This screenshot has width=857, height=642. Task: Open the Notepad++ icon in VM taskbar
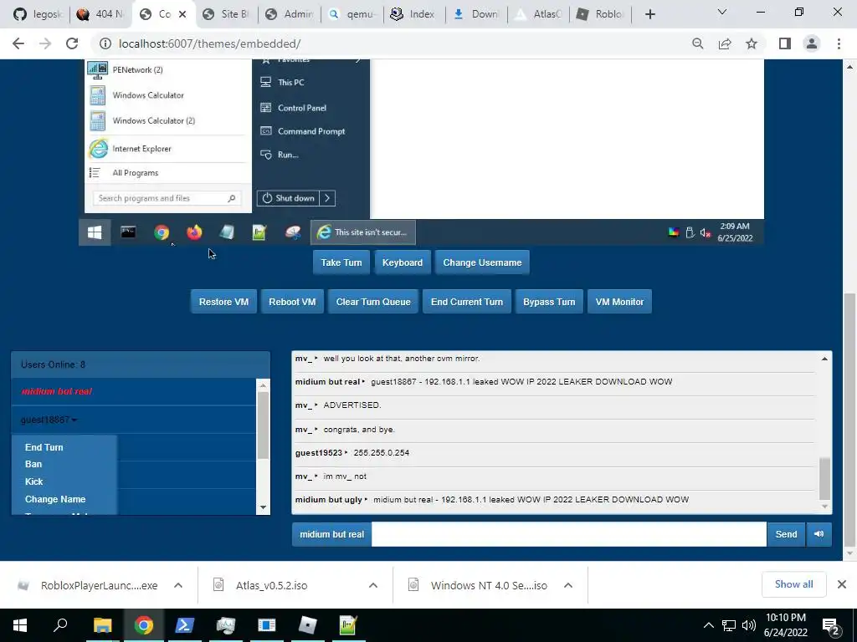tap(259, 232)
